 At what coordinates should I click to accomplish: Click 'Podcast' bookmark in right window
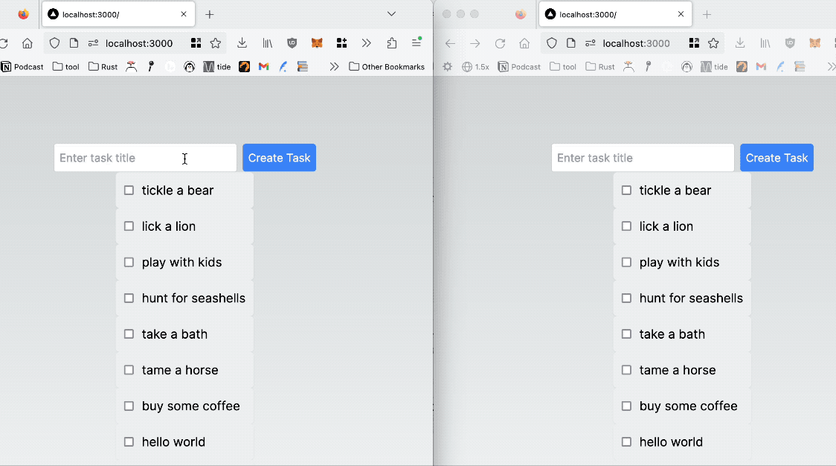coord(519,67)
